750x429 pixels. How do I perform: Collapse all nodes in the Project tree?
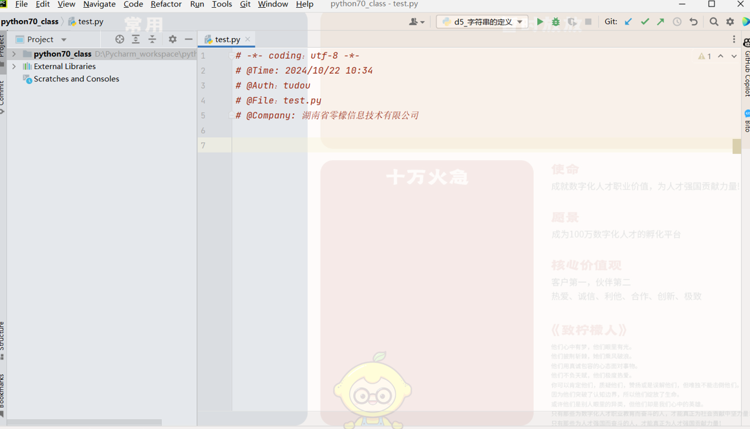coord(153,39)
